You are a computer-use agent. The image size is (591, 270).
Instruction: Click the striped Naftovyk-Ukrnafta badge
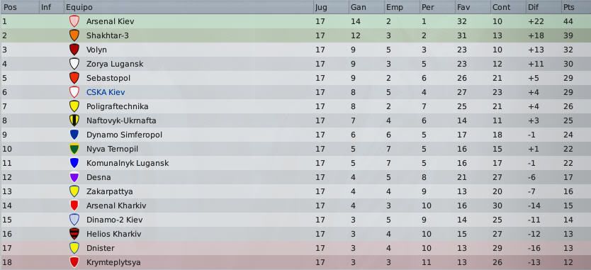point(74,120)
